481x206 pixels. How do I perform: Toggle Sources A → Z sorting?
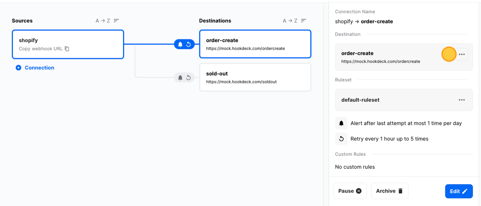point(103,20)
